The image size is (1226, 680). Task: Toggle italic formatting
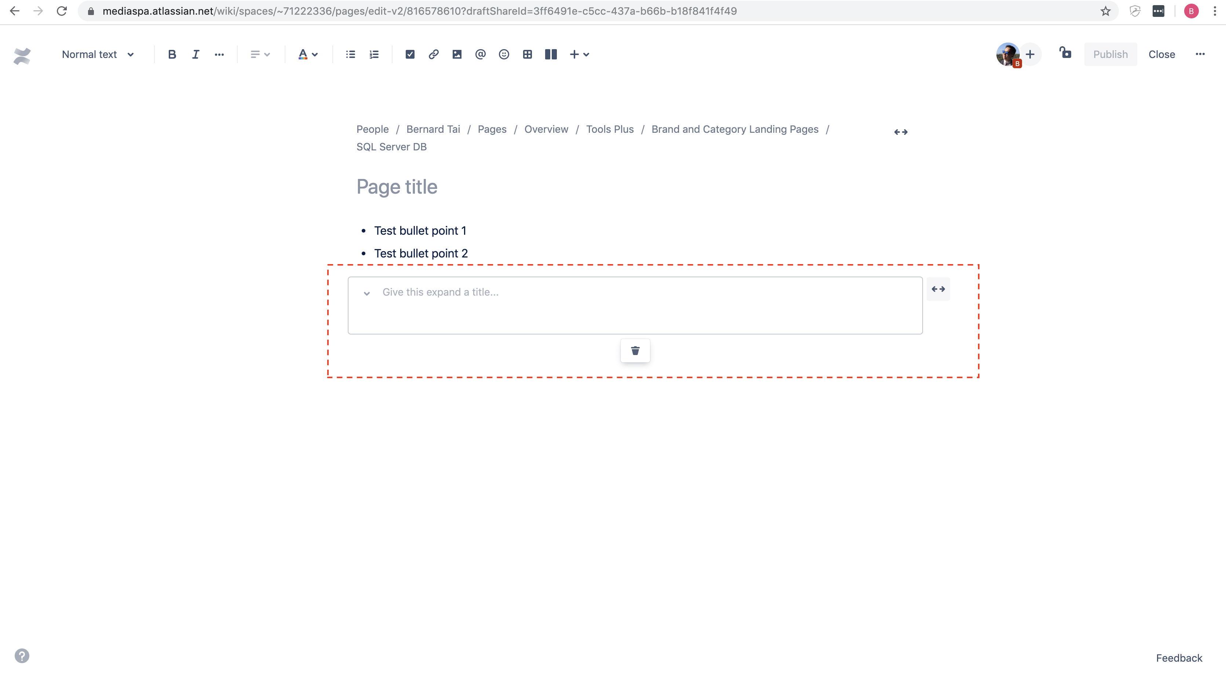click(x=195, y=54)
